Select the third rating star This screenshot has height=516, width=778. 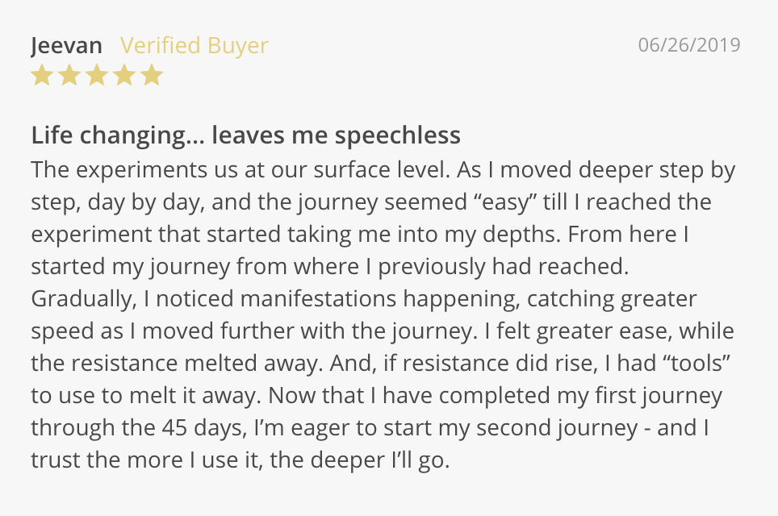(97, 76)
